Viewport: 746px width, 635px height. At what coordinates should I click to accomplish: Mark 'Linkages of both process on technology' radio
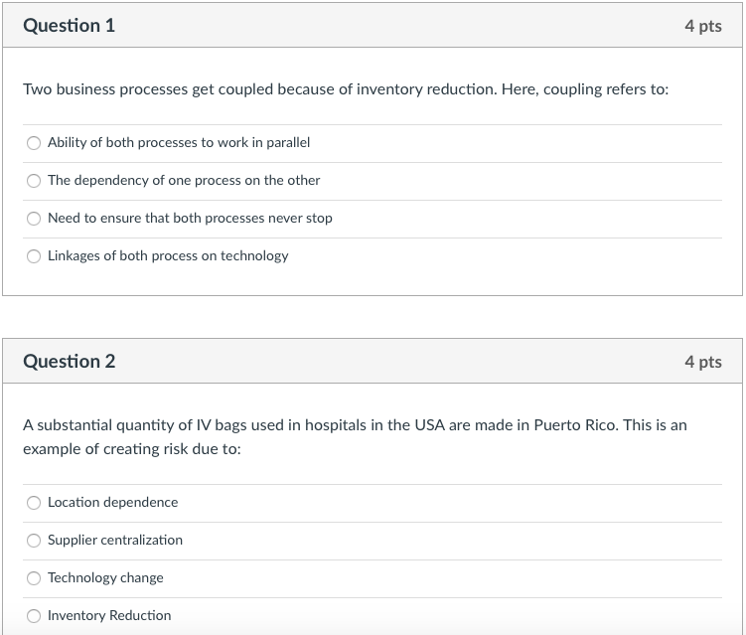click(34, 256)
